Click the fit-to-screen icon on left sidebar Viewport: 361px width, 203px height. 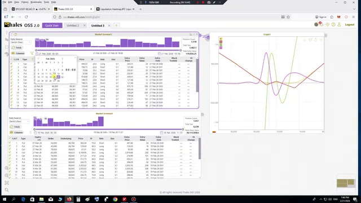click(x=7, y=183)
